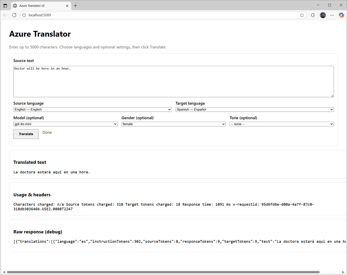Image resolution: width=347 pixels, height=275 pixels.
Task: Click the 'Translated text' section heading
Action: point(30,162)
